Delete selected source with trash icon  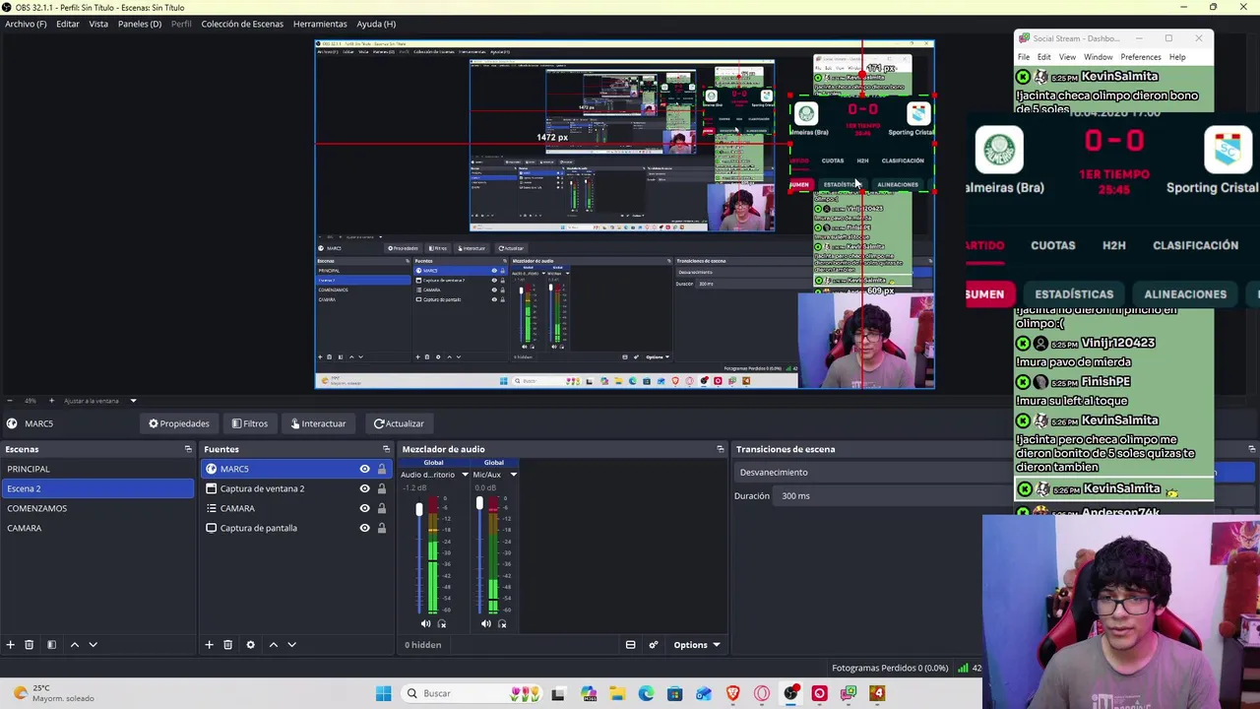tap(227, 645)
